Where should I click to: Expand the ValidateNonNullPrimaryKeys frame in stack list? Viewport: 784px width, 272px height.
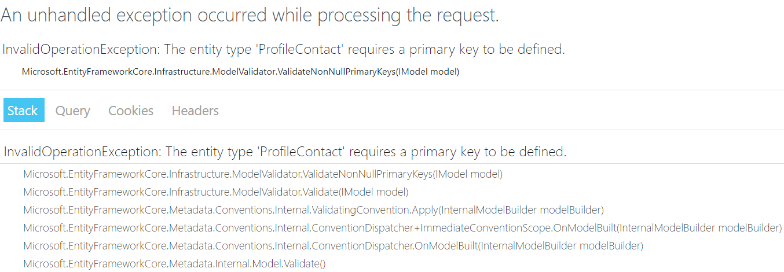coord(262,174)
